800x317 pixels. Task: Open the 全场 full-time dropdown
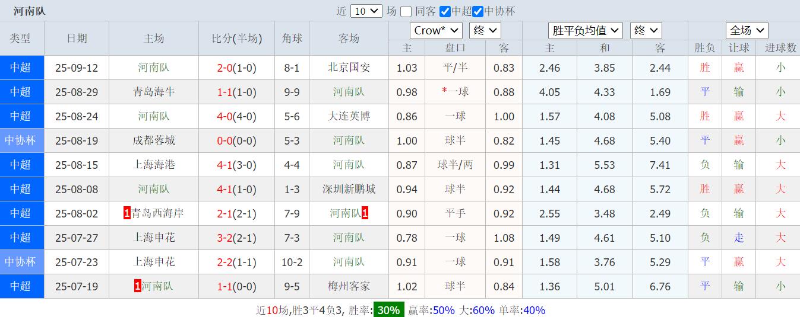(x=747, y=31)
